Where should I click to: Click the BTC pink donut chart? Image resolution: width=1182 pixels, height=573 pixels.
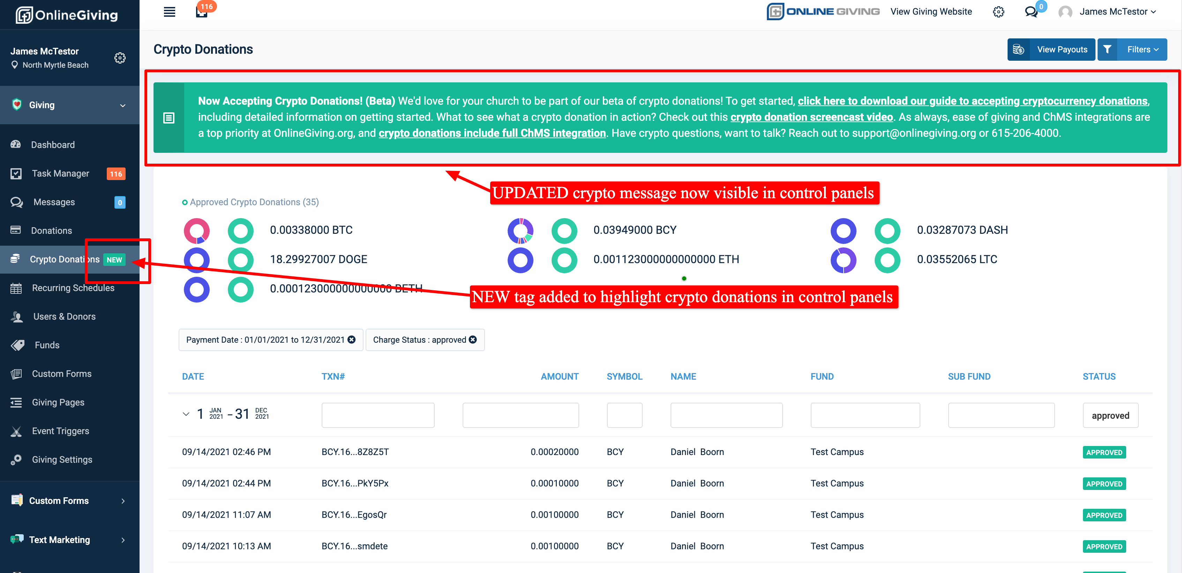197,230
